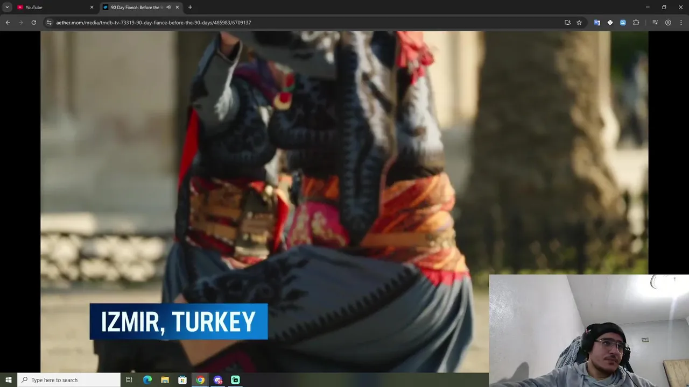This screenshot has width=689, height=387.
Task: Close the YouTube tab
Action: pos(92,7)
